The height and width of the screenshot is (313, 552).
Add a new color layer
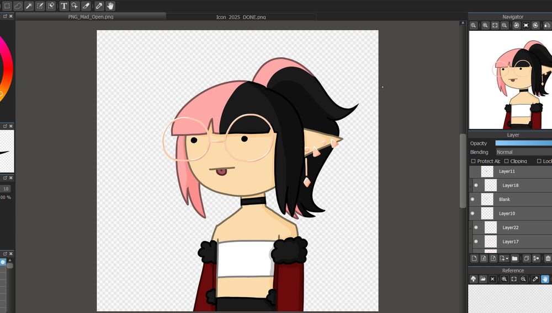coord(474,258)
